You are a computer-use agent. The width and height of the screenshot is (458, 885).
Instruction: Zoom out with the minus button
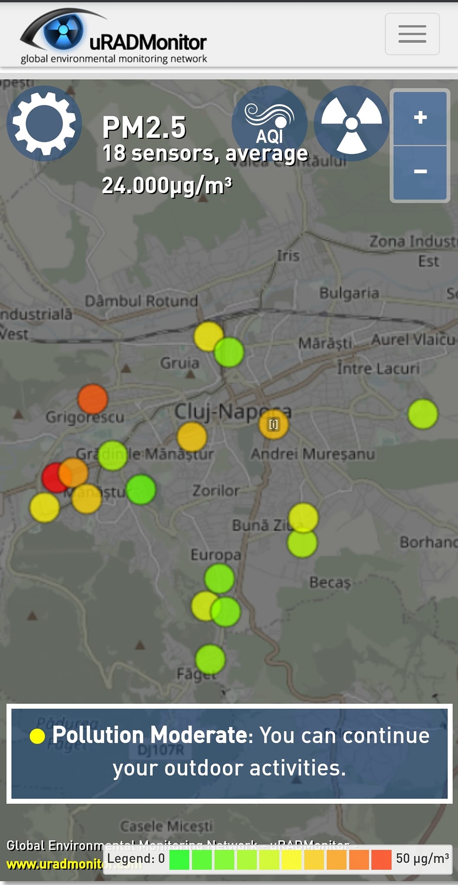[x=420, y=172]
